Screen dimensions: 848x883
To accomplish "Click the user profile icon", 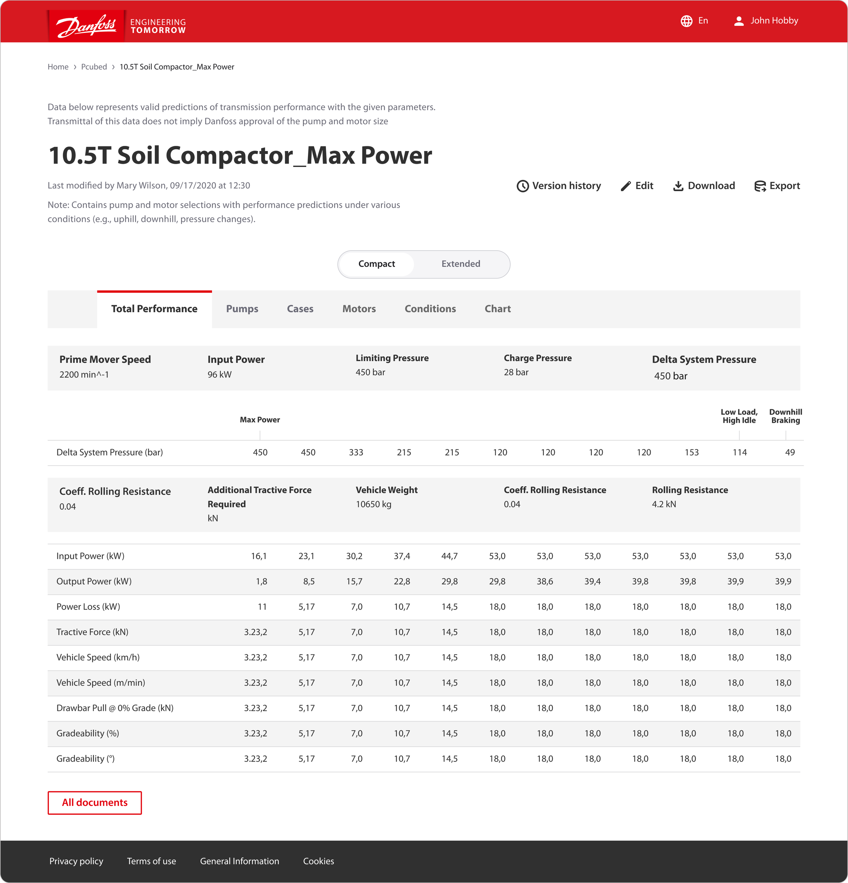I will coord(738,21).
